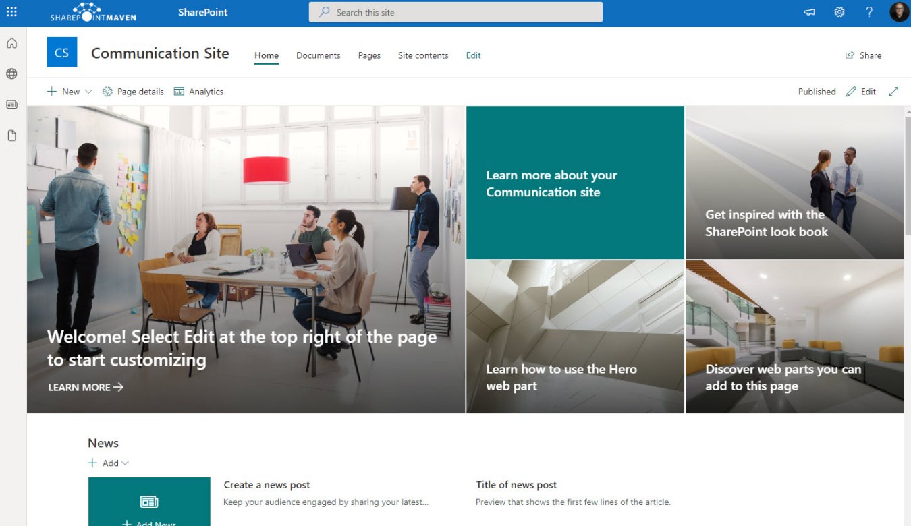Image resolution: width=911 pixels, height=526 pixels.
Task: Open the Help question mark icon
Action: [x=869, y=12]
